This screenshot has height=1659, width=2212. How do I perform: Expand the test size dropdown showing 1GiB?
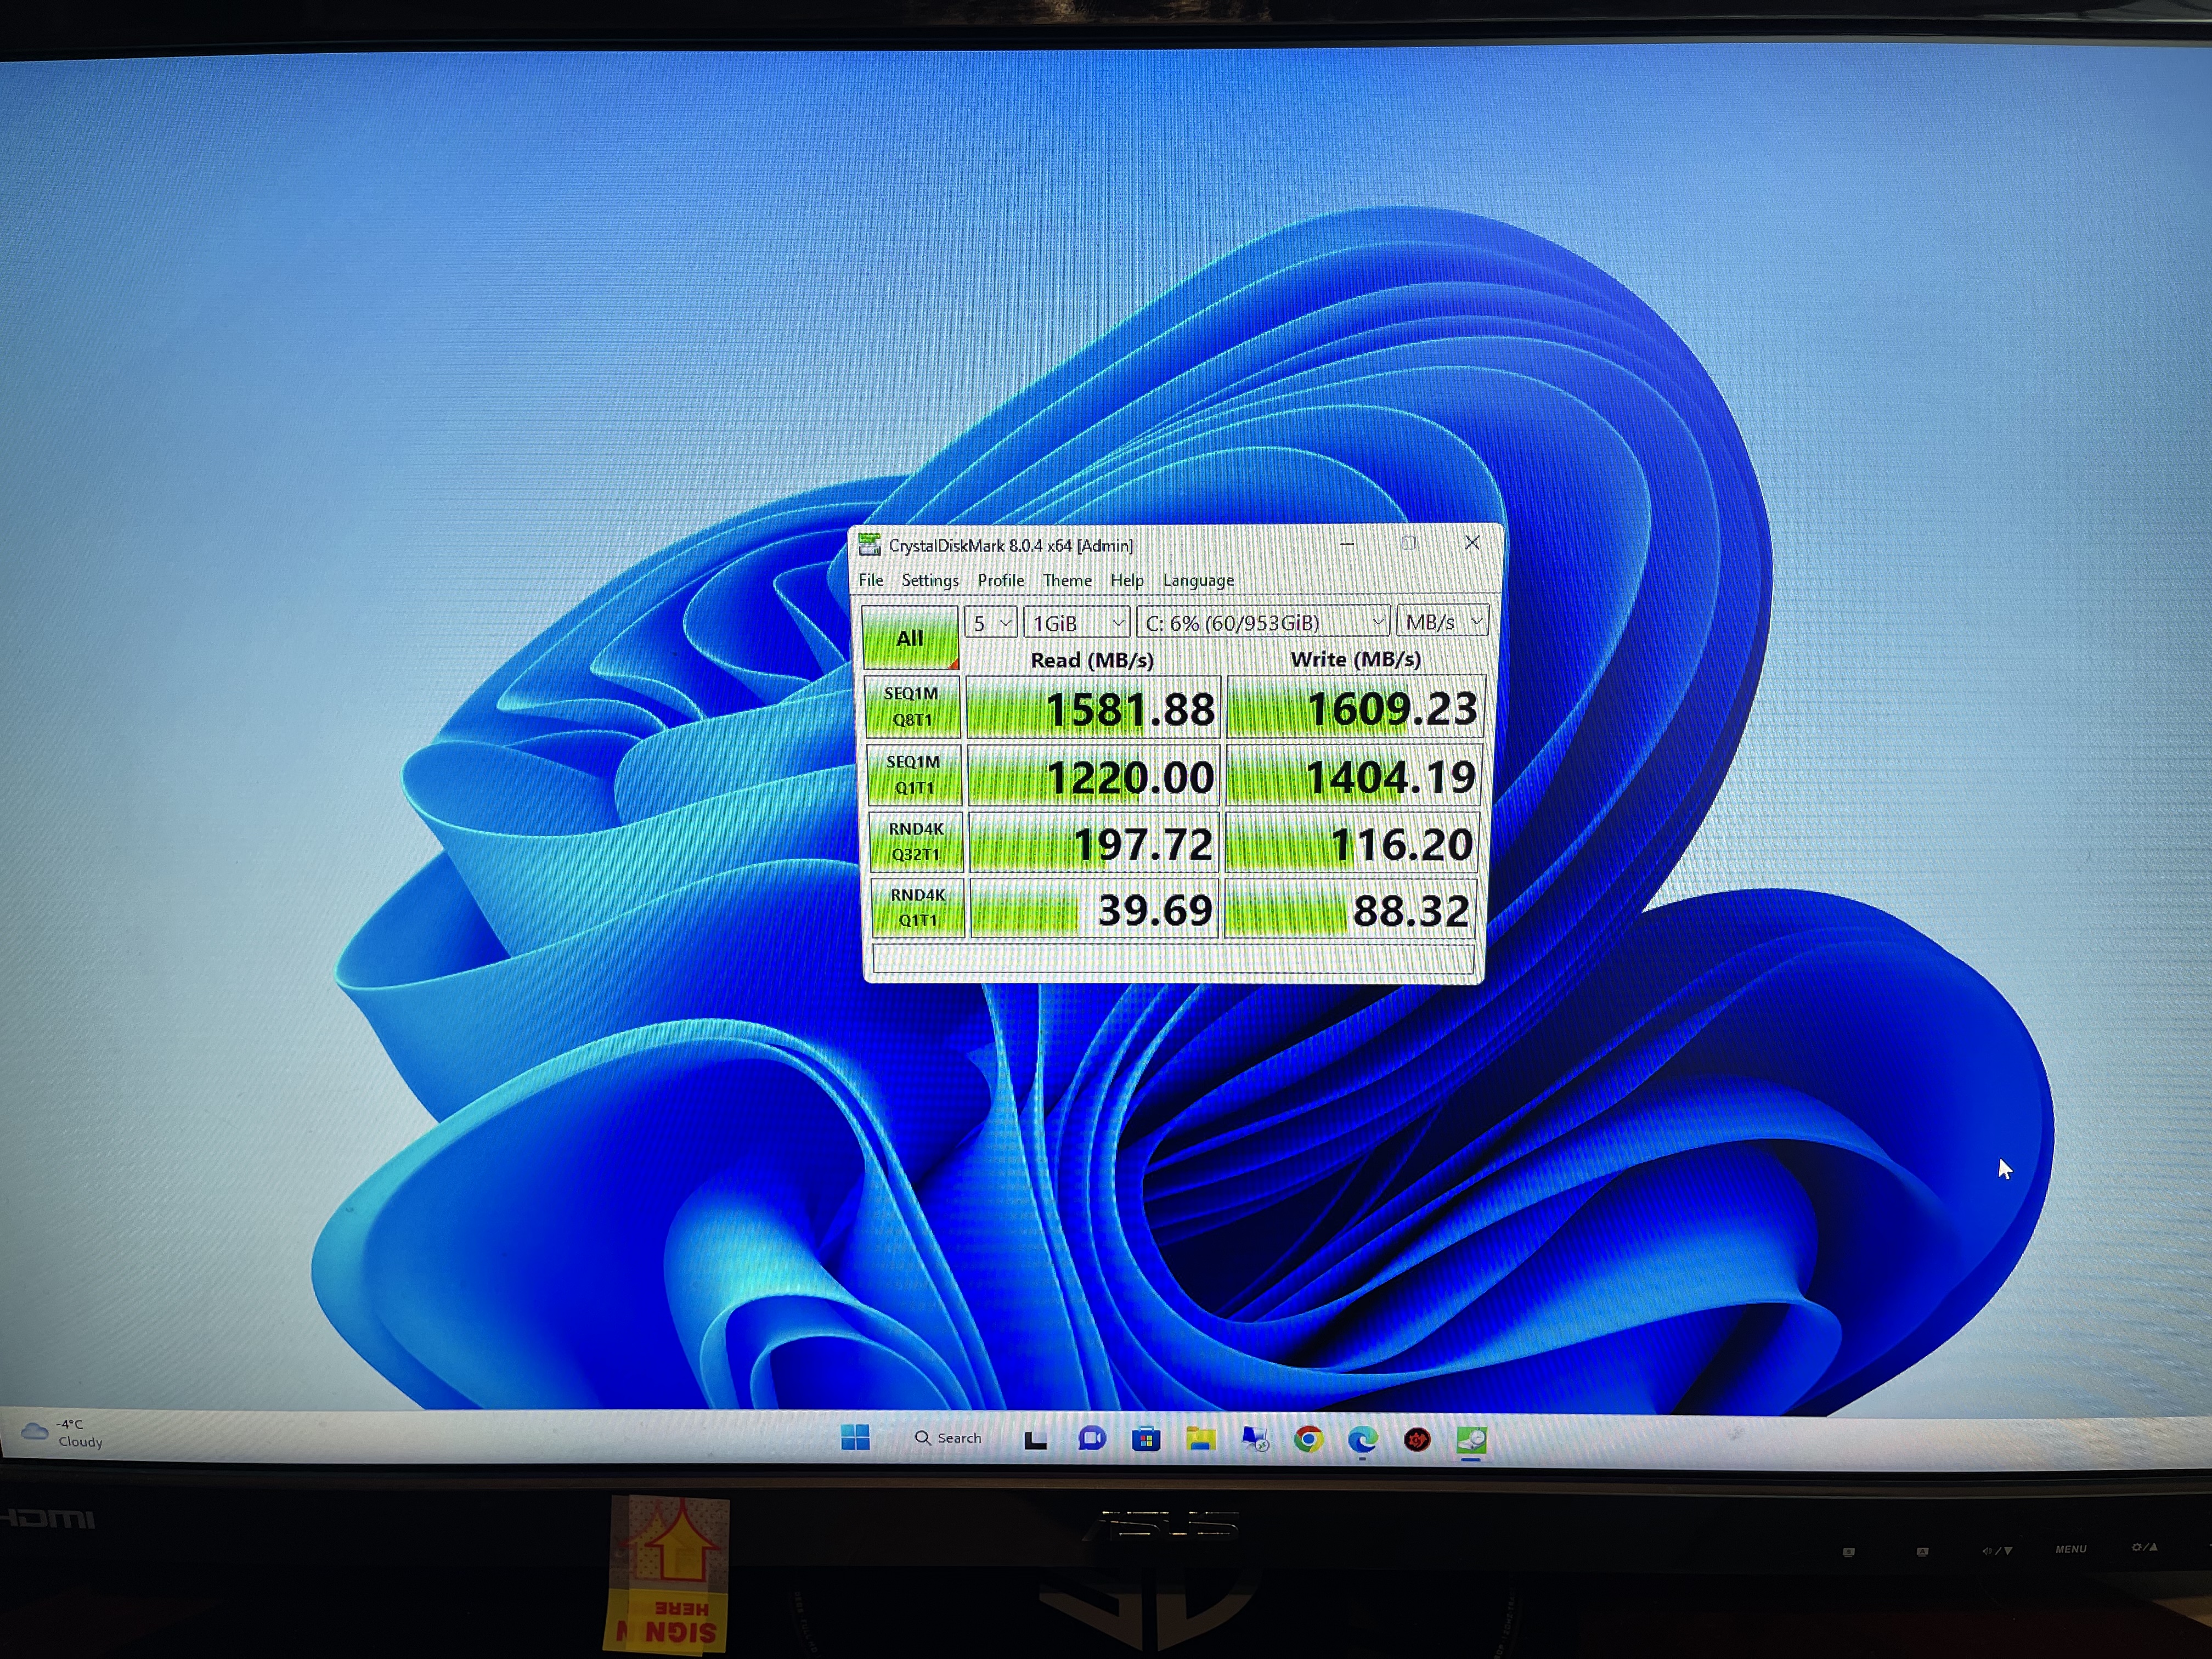coord(1077,623)
